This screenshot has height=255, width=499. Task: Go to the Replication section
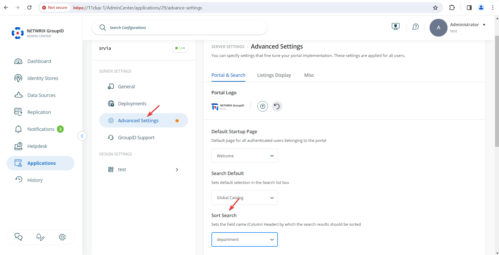39,112
